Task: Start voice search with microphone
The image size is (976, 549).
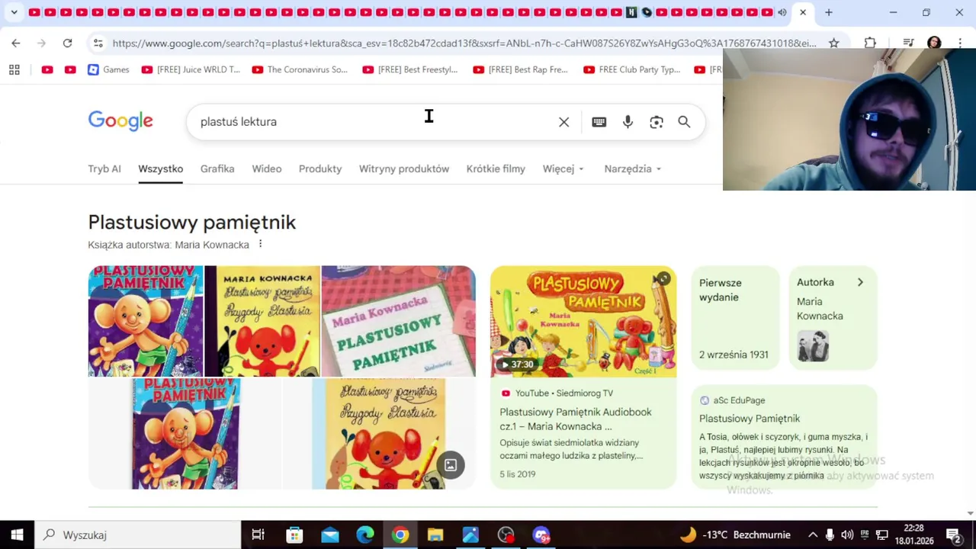Action: 628,122
